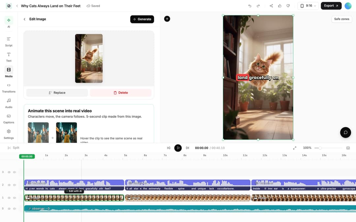Image resolution: width=356 pixels, height=222 pixels.
Task: Open the AI panel in the sidebar
Action: (9, 22)
